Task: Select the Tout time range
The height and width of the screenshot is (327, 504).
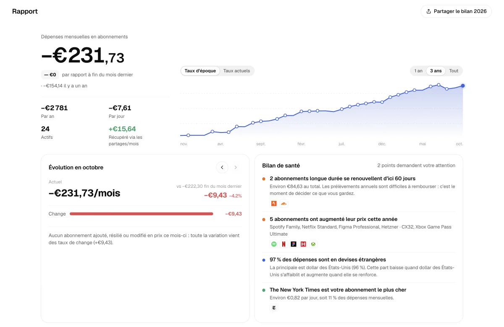Action: pyautogui.click(x=454, y=71)
